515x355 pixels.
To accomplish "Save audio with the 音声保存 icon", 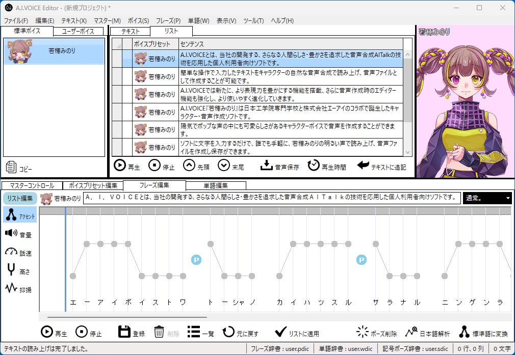I will [266, 166].
